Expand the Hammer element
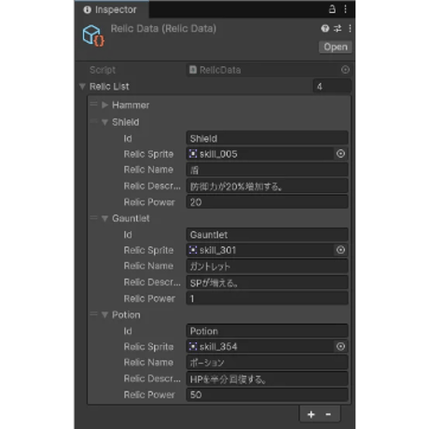Viewport: 429px width, 429px height. tap(104, 105)
